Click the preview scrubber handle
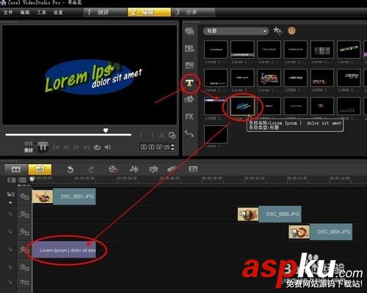The width and height of the screenshot is (367, 293). coord(106,130)
